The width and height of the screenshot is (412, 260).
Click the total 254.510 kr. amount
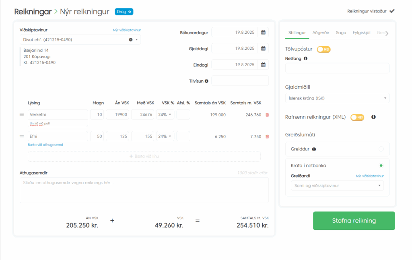253,225
